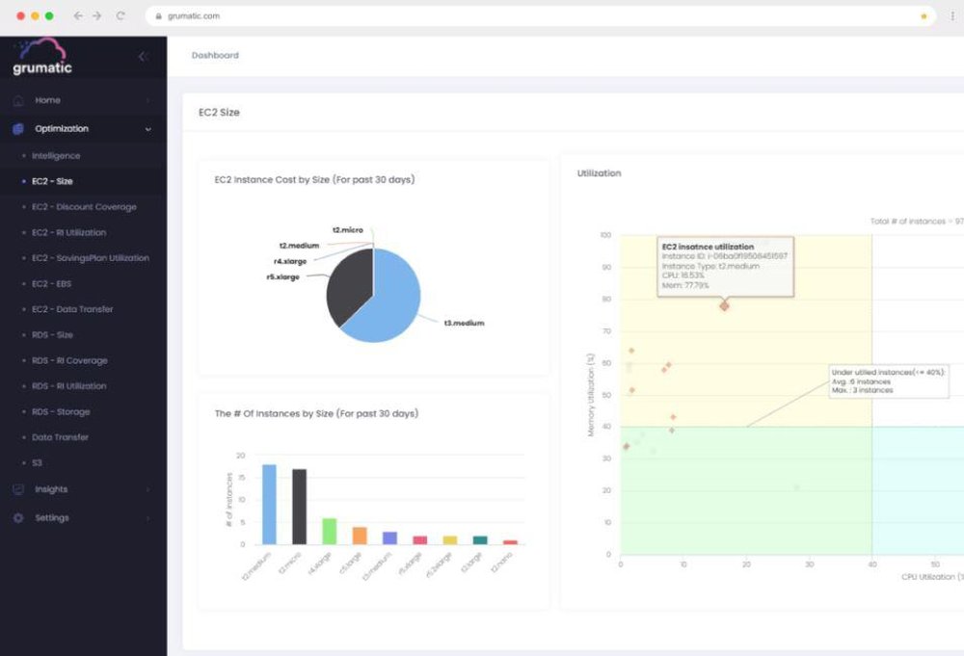Click the Home icon in sidebar
The image size is (964, 656).
[x=18, y=100]
